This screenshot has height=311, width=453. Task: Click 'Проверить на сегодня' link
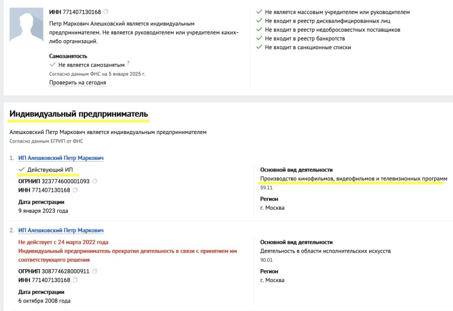click(78, 83)
